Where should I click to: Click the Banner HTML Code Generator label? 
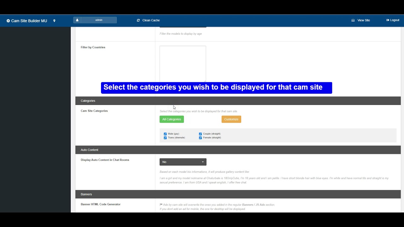[x=101, y=204]
